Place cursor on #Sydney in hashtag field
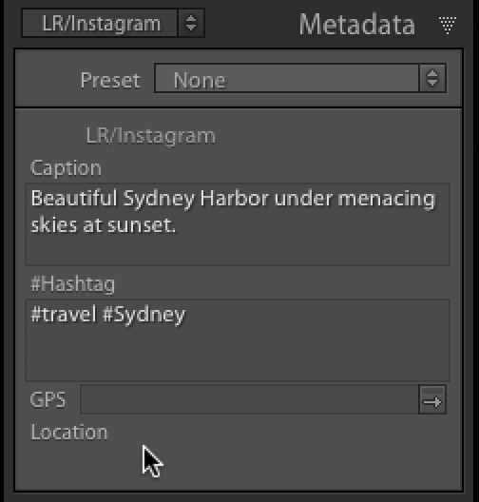479x502 pixels. 144,316
